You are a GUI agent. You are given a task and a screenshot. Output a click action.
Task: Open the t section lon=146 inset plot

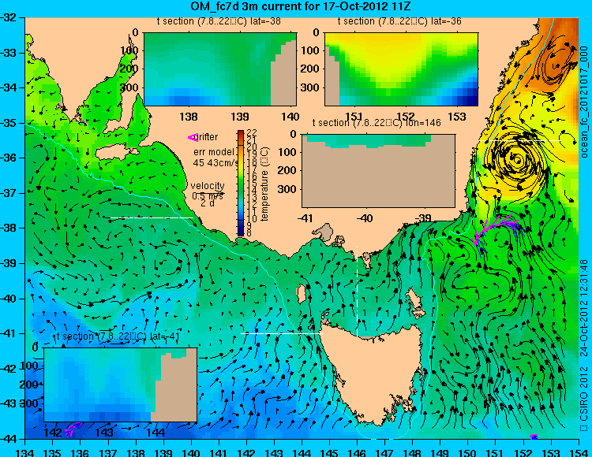coord(378,171)
